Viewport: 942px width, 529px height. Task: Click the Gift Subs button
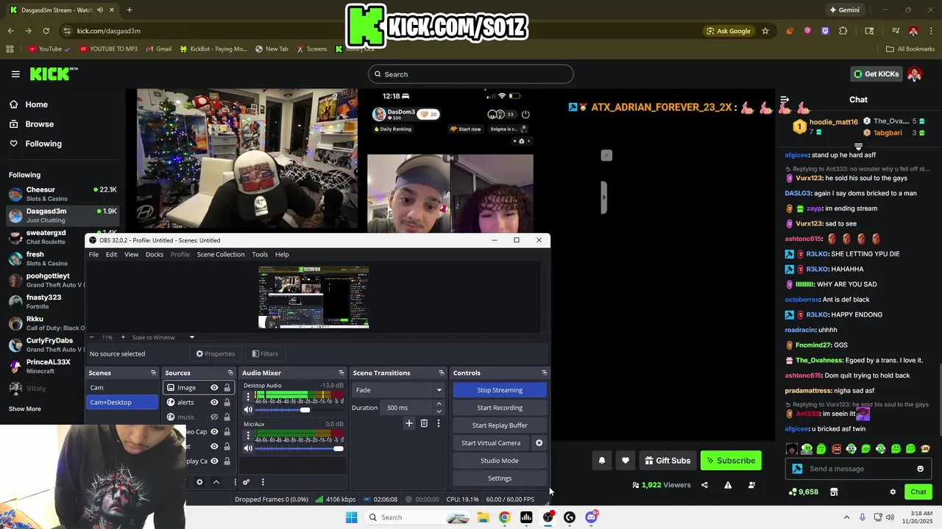pyautogui.click(x=667, y=461)
